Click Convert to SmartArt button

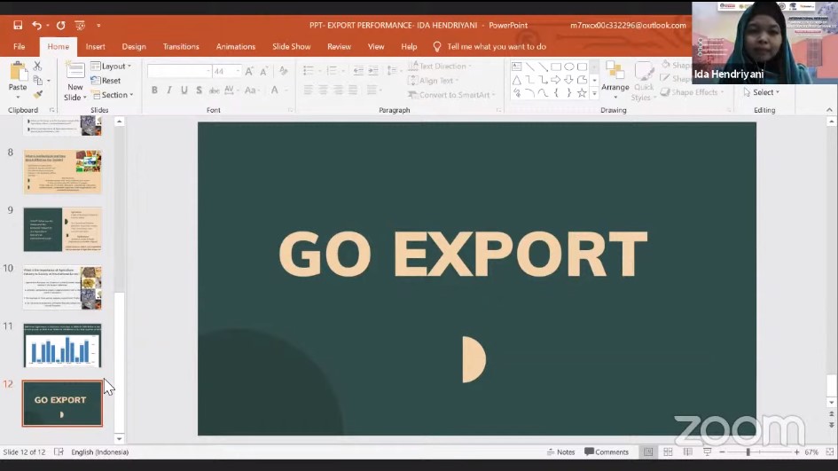[x=451, y=95]
